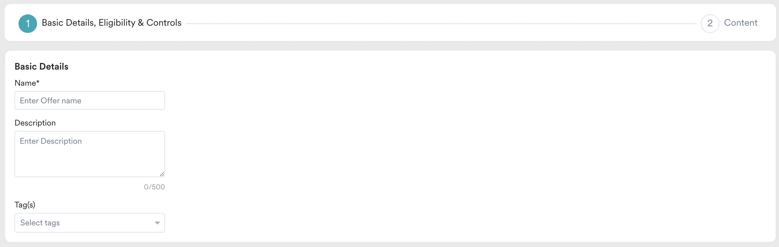Click the Description field label

pos(35,122)
